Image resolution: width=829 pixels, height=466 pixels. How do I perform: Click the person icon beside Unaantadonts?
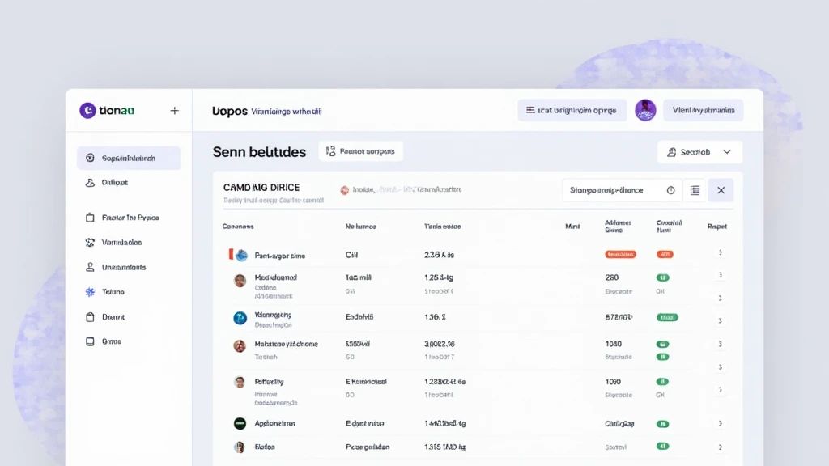pos(90,267)
